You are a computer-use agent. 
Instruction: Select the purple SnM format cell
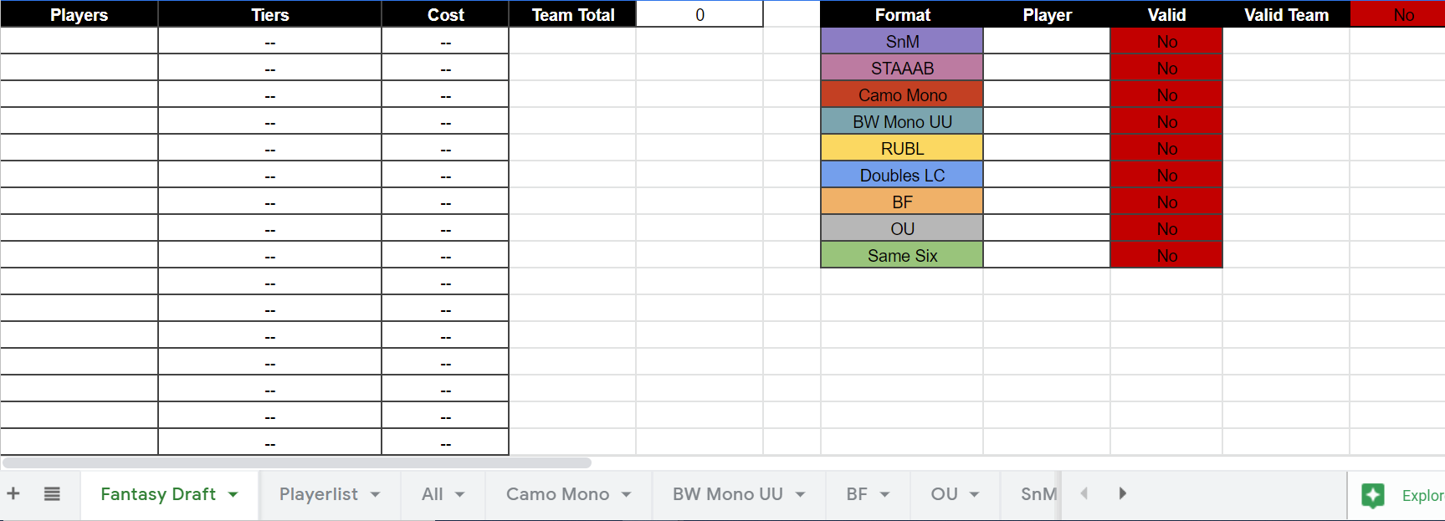(x=902, y=41)
